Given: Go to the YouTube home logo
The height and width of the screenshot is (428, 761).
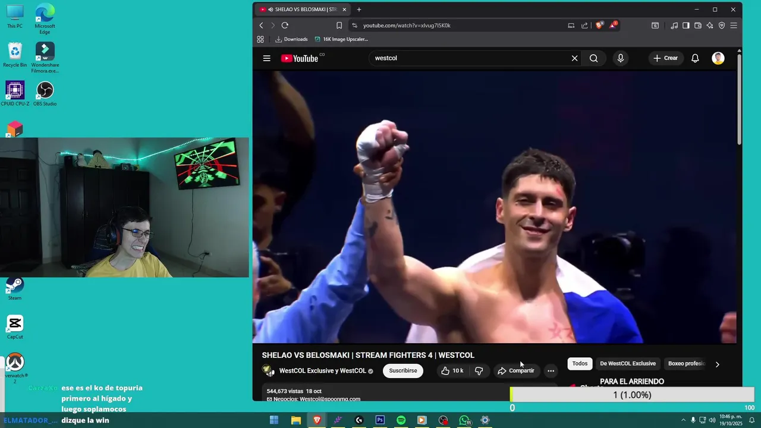Looking at the screenshot, I should pyautogui.click(x=300, y=58).
